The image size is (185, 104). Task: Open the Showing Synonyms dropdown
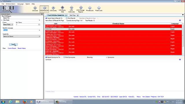106,57
